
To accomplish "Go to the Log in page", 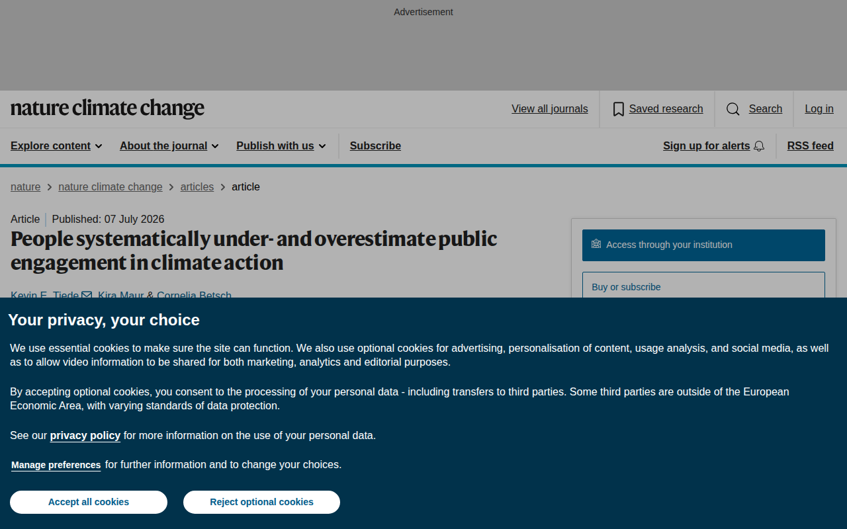I will pyautogui.click(x=819, y=109).
